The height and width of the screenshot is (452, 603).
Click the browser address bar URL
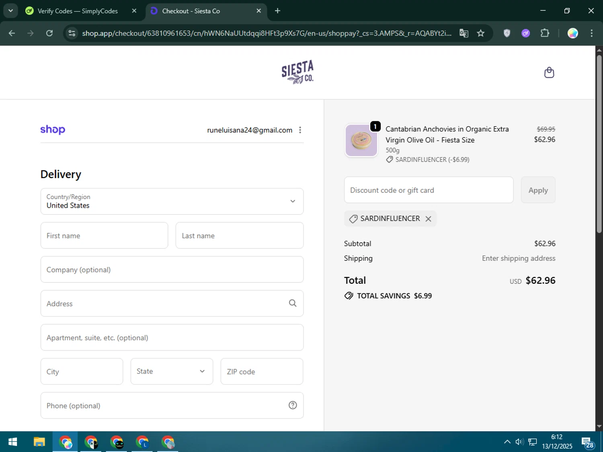tap(267, 33)
